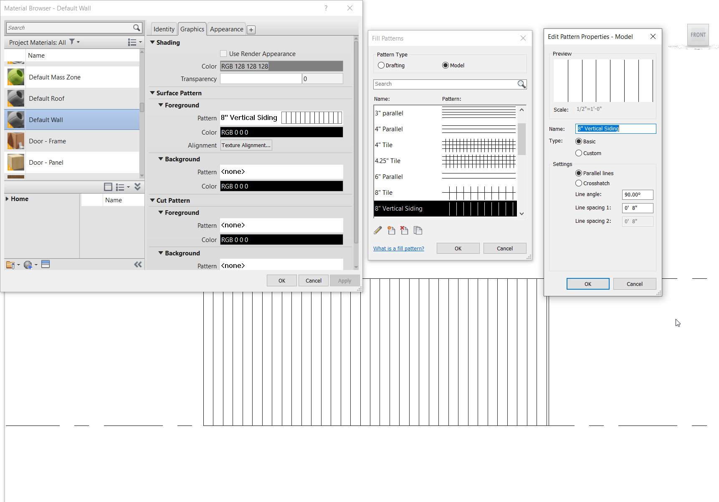Expand the Home node in the library tree
Image resolution: width=719 pixels, height=502 pixels.
(x=7, y=199)
